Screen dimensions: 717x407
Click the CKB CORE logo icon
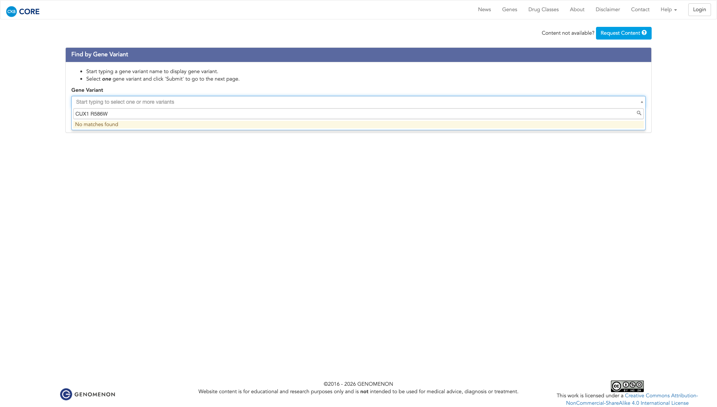click(12, 12)
